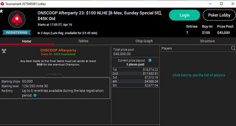Click the broadcast antenna icon
This screenshot has width=236, height=126.
coord(4,51)
